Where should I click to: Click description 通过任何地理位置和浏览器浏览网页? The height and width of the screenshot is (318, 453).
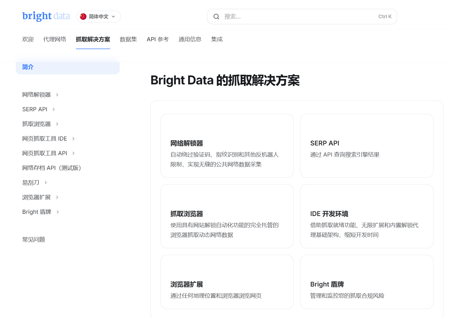(x=216, y=296)
